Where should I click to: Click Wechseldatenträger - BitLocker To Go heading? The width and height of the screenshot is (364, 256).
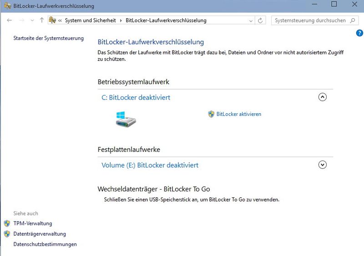154,189
